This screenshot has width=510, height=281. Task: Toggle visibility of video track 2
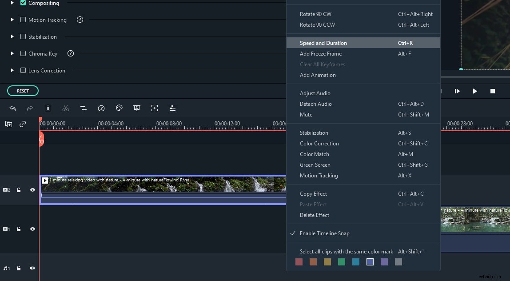(32, 190)
